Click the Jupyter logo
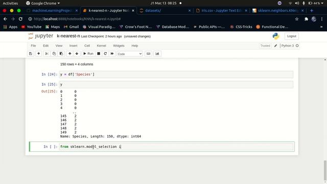The width and height of the screenshot is (327, 184). pyautogui.click(x=41, y=36)
